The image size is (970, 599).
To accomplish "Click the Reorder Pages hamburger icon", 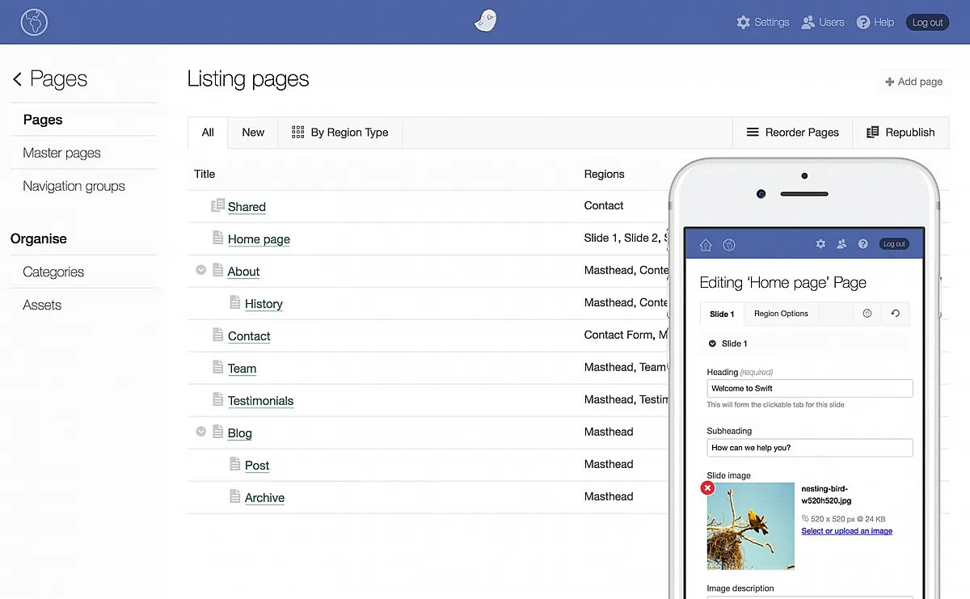I will point(753,133).
